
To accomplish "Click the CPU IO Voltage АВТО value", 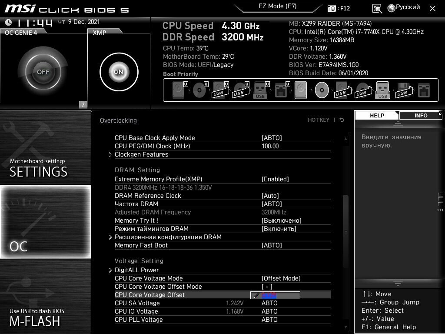I will pyautogui.click(x=269, y=311).
